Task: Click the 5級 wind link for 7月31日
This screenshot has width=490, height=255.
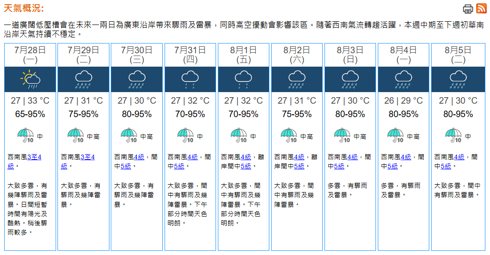Action: tap(179, 166)
